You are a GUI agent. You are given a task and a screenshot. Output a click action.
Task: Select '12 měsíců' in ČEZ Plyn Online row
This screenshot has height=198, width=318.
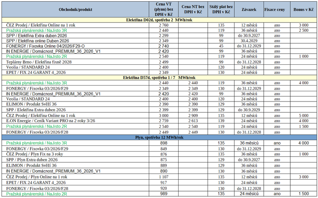coord(249,177)
